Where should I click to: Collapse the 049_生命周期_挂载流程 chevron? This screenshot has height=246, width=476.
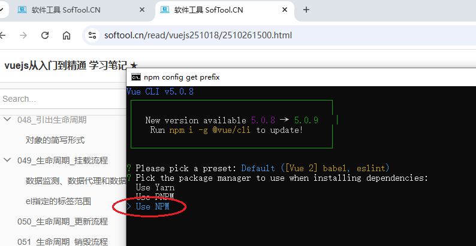tap(7, 160)
